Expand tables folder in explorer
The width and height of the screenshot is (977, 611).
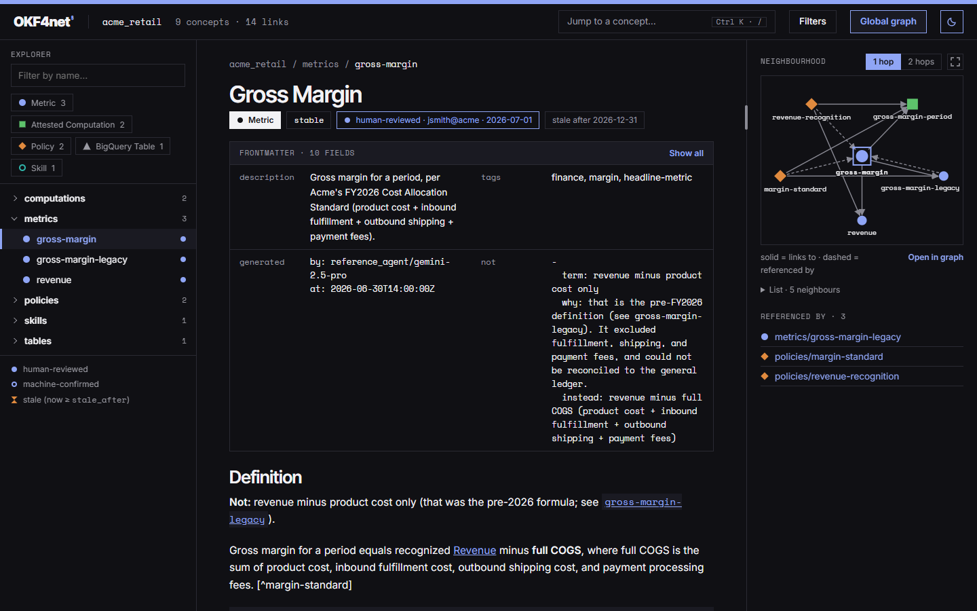(x=98, y=341)
